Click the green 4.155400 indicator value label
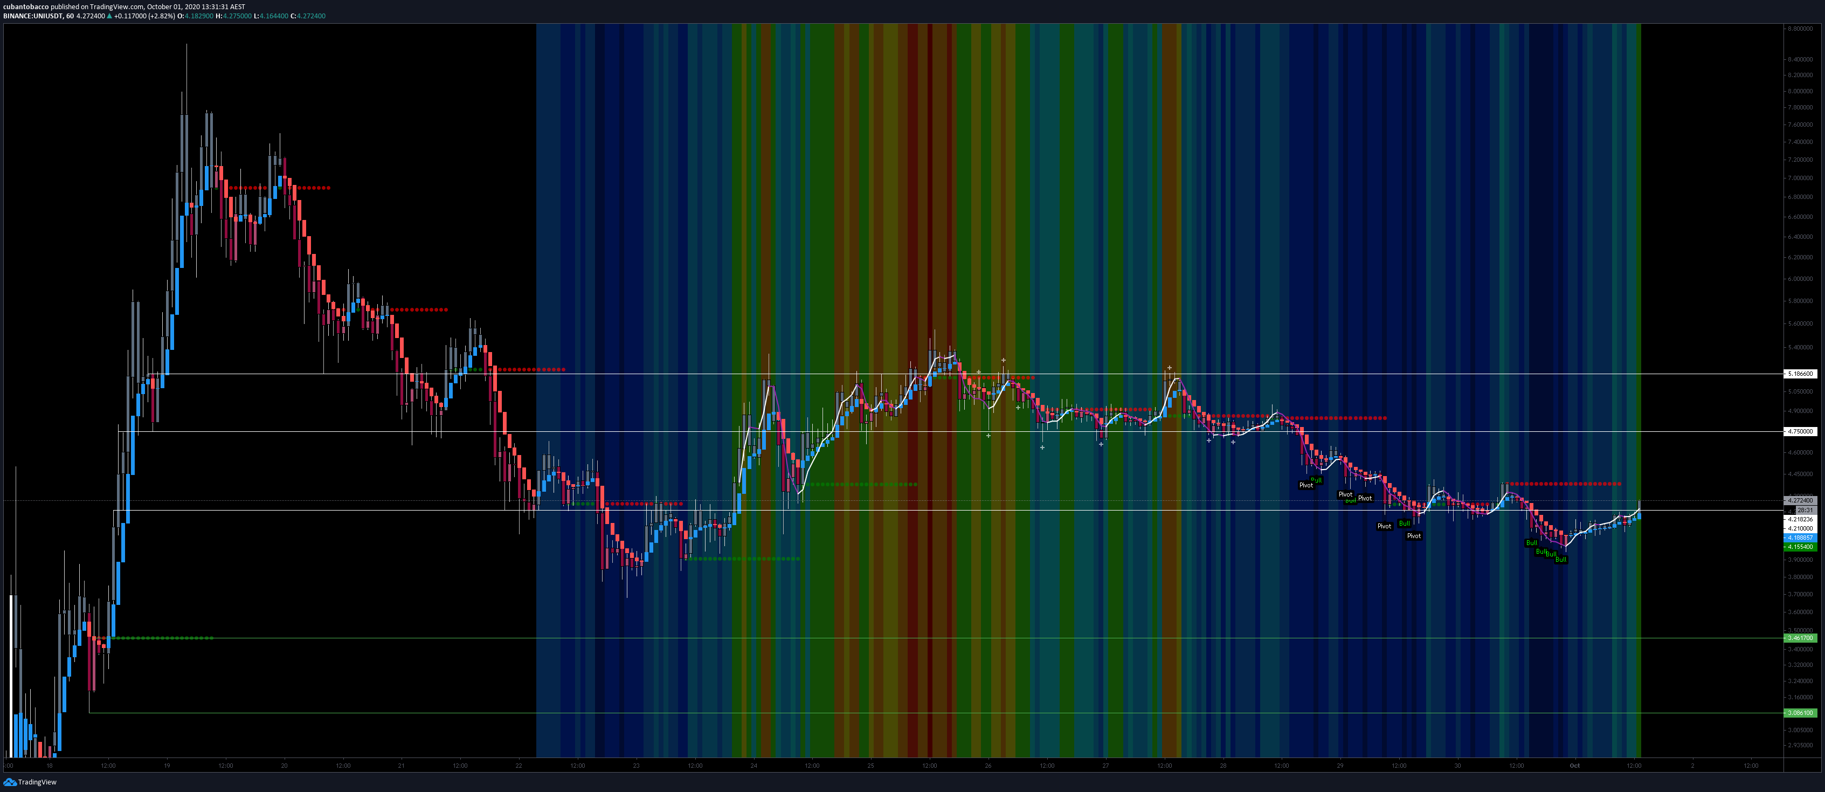 click(x=1800, y=547)
